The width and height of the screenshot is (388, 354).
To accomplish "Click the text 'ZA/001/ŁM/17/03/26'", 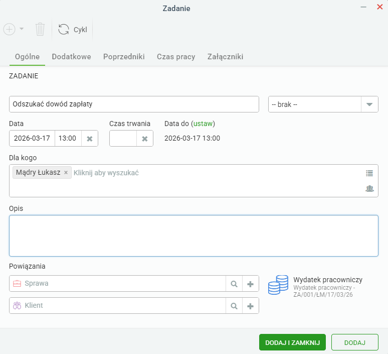I will tap(323, 295).
